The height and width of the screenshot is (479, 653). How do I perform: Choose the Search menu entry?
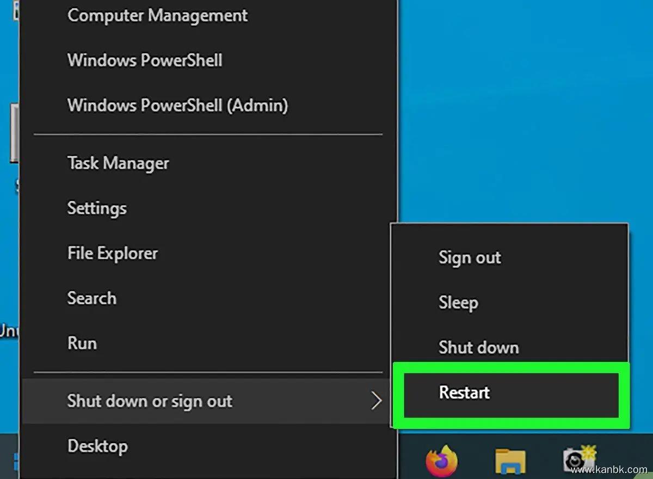(92, 298)
